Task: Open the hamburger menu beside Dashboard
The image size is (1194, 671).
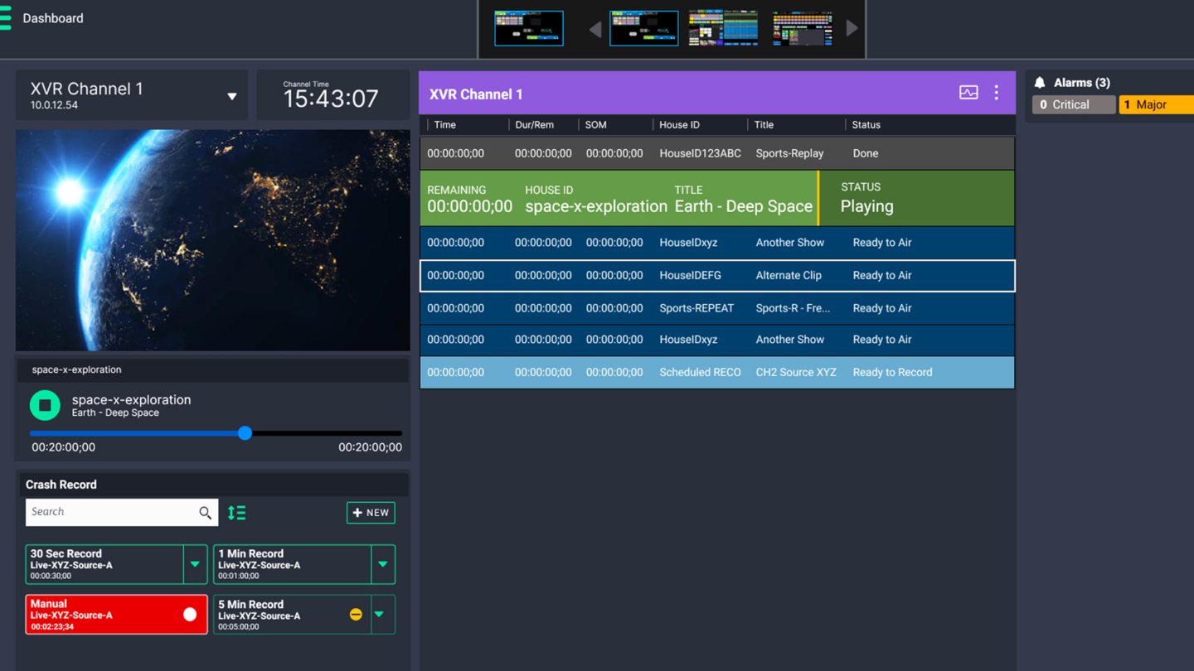Action: (6, 18)
